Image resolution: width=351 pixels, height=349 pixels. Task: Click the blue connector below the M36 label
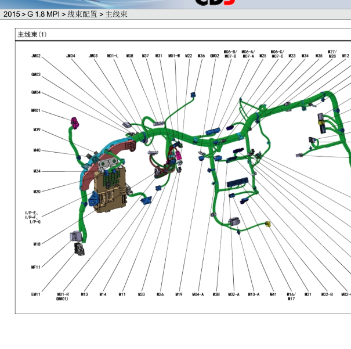[194, 93]
